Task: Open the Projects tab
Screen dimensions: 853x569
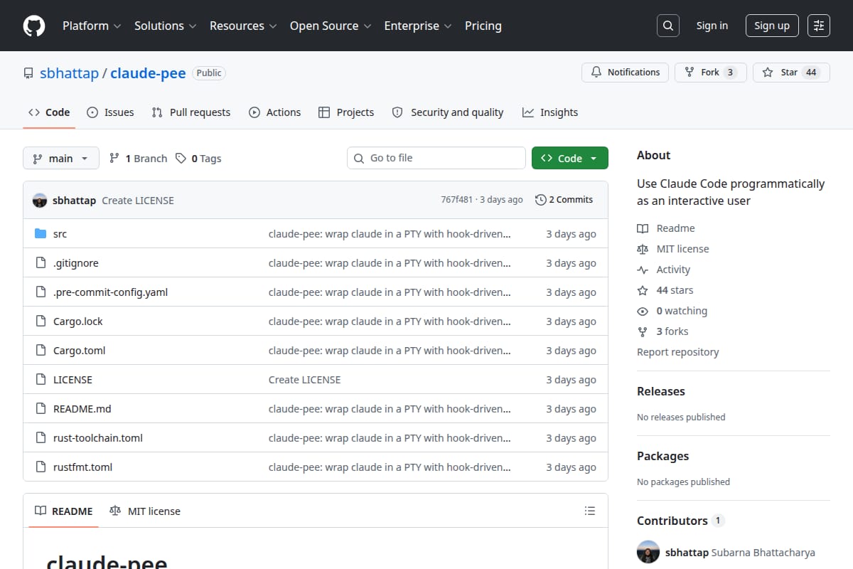Action: [346, 112]
